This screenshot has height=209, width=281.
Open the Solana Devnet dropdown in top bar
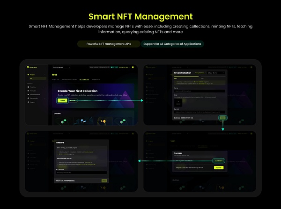(x=61, y=67)
